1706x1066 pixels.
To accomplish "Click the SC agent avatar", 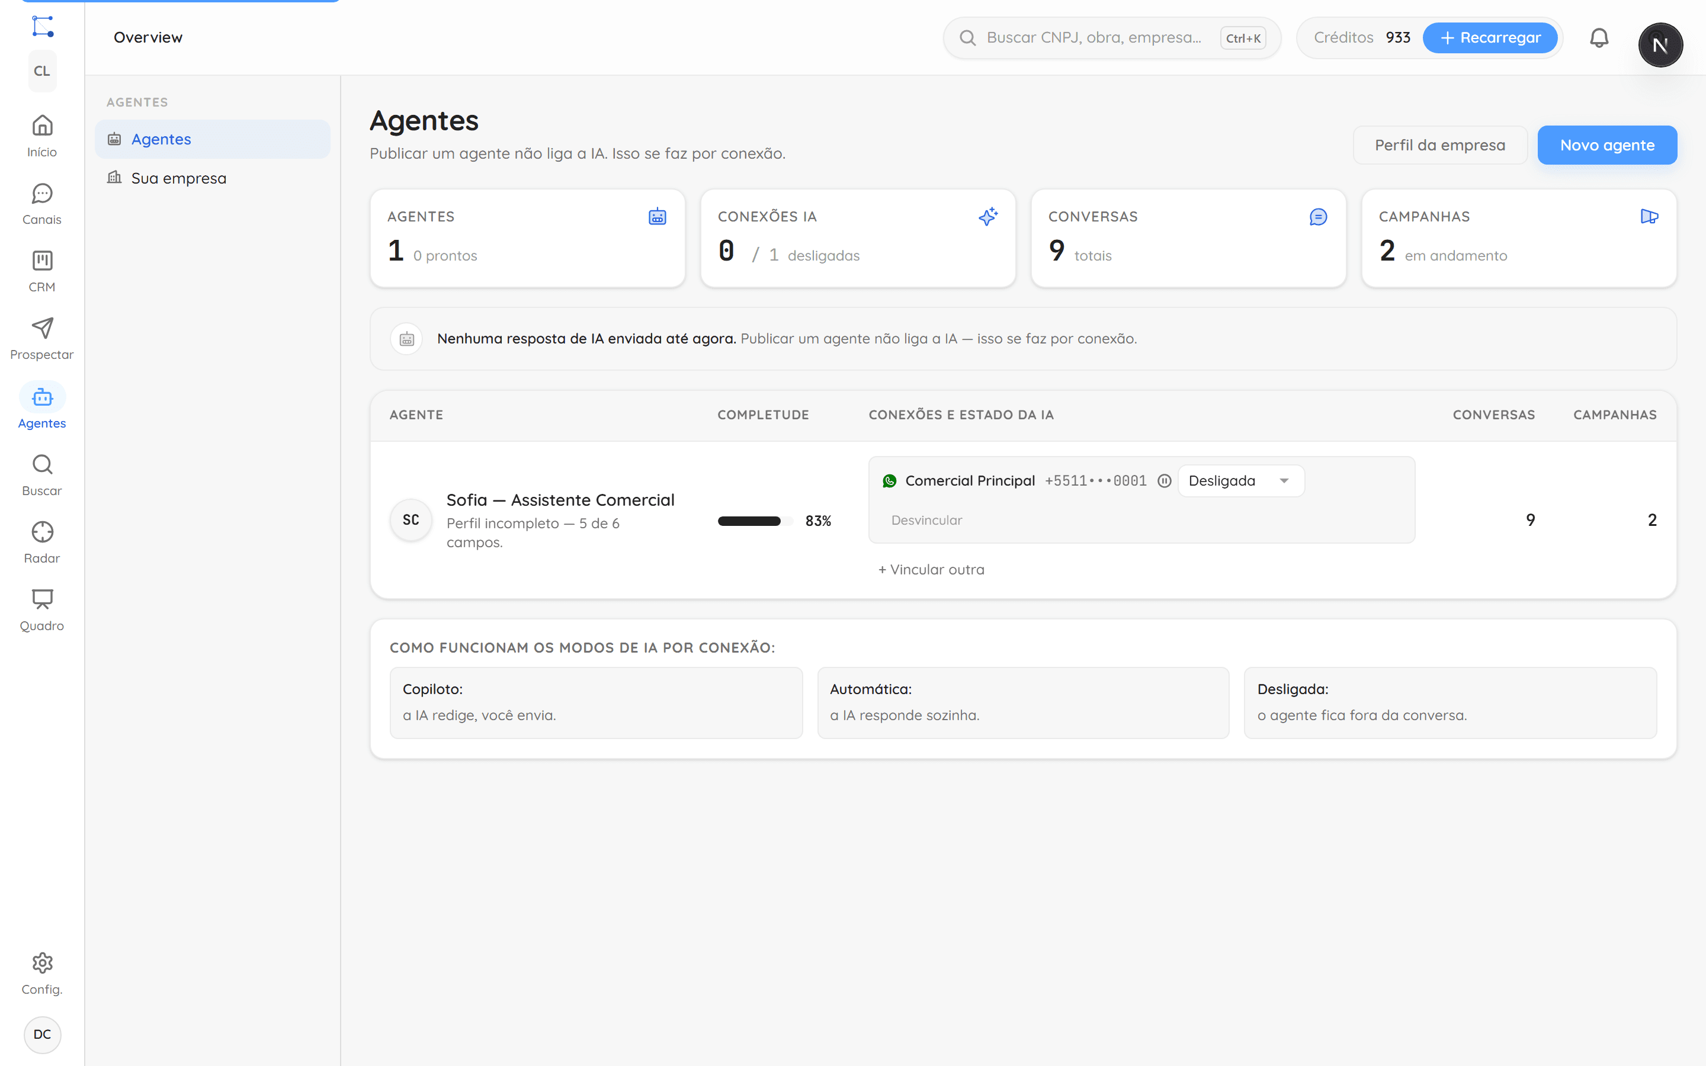I will (411, 521).
